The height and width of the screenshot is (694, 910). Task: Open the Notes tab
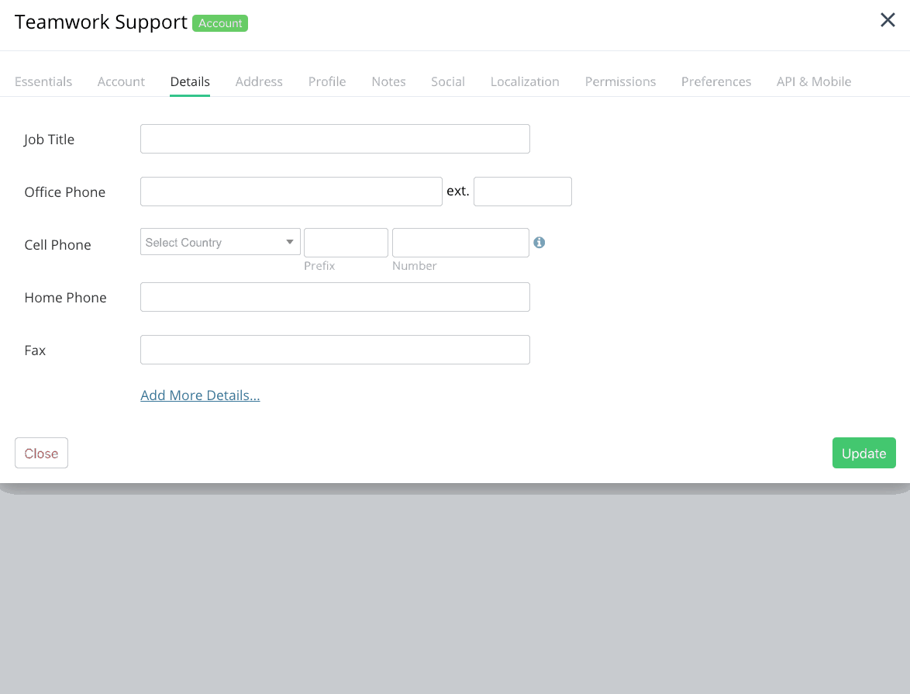point(388,82)
